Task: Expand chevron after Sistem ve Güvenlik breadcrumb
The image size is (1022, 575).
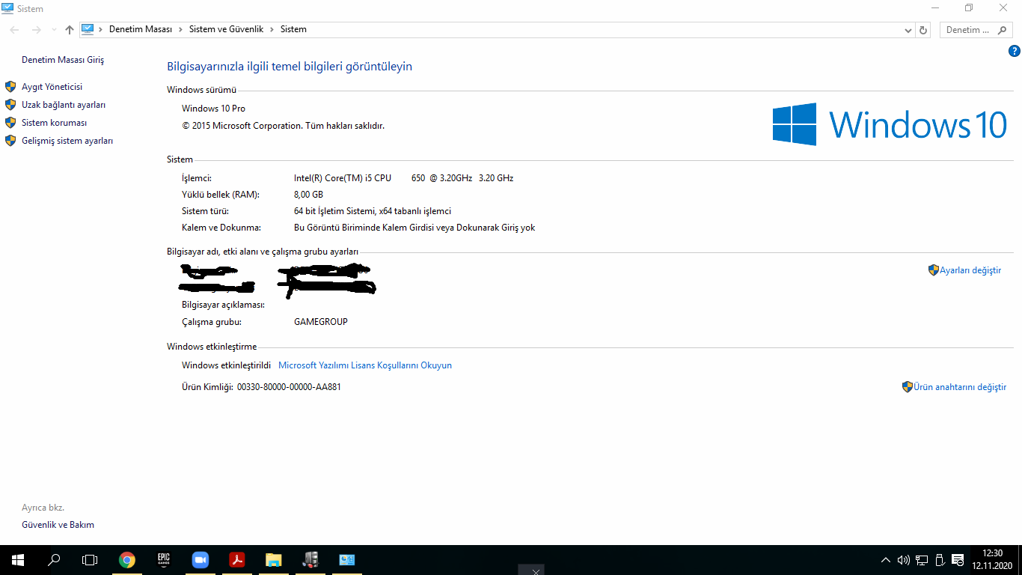Action: 272,29
